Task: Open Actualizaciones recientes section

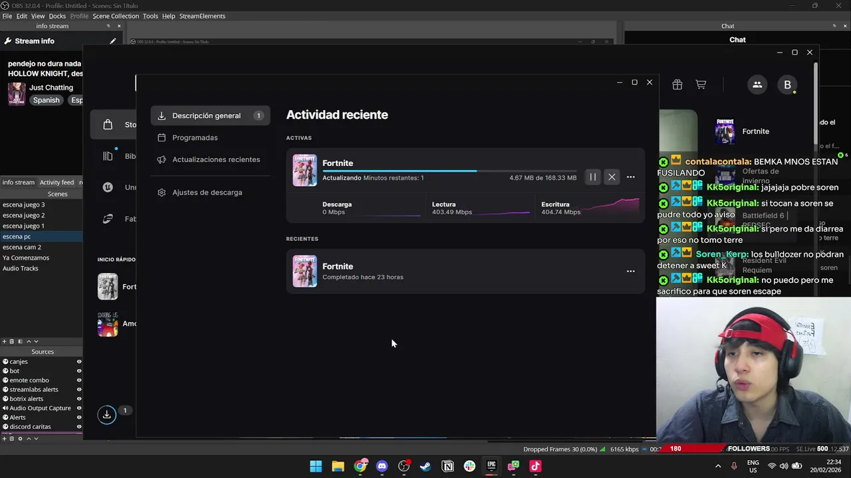Action: (210, 159)
